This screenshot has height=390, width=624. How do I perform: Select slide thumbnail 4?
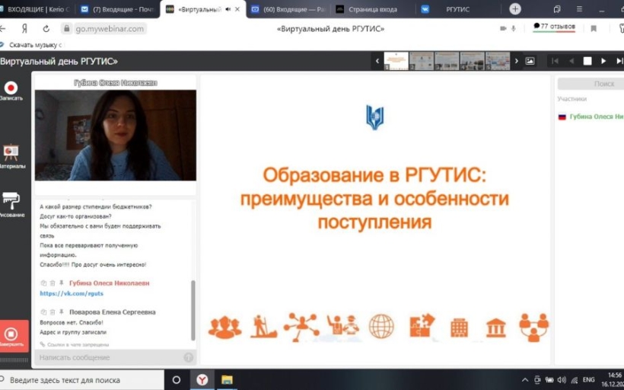472,61
